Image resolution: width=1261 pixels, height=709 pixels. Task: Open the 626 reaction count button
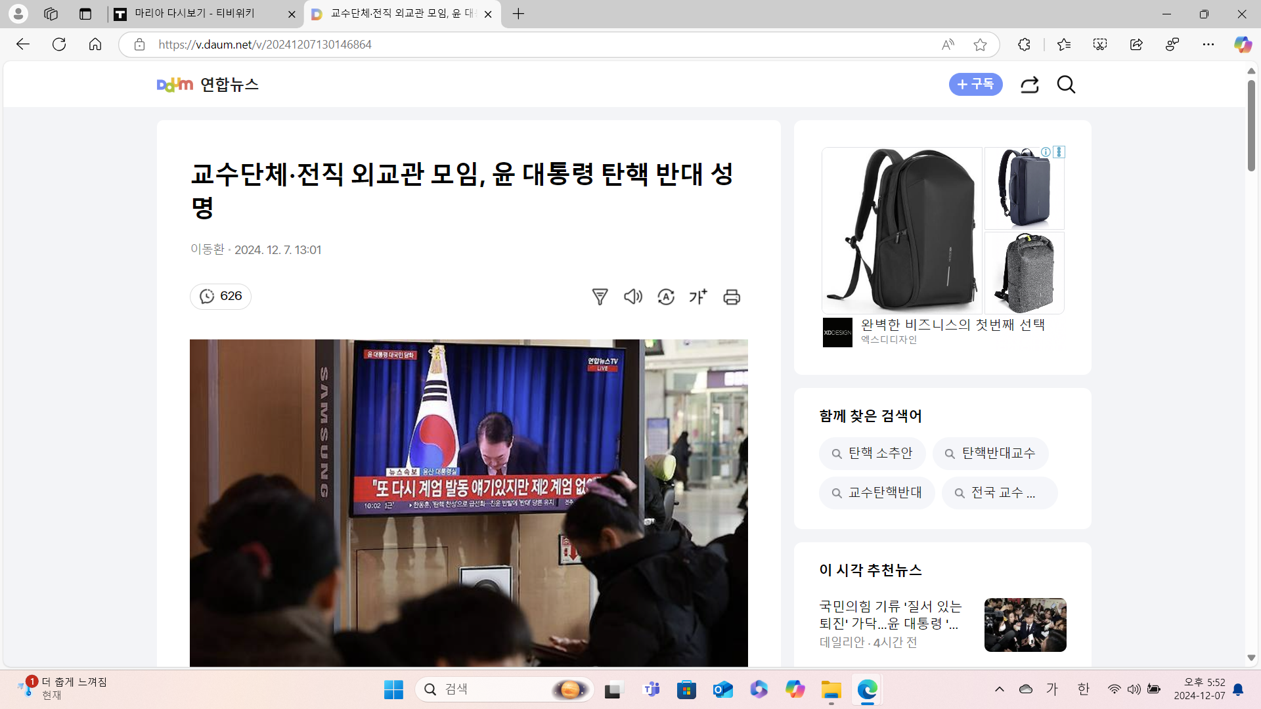tap(221, 297)
